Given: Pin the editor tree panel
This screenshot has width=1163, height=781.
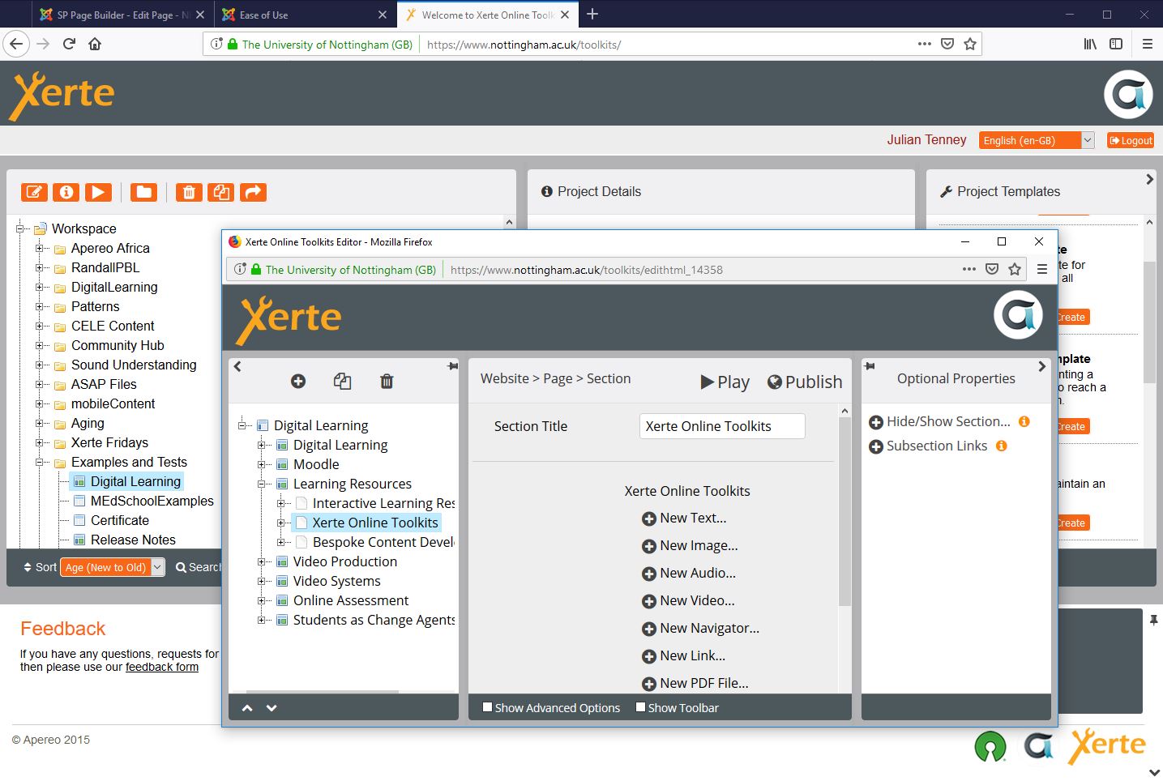Looking at the screenshot, I should coord(452,366).
